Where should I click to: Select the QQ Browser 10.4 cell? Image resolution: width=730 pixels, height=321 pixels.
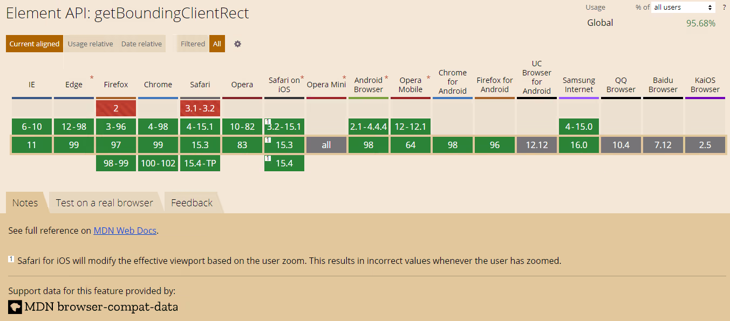coord(621,145)
